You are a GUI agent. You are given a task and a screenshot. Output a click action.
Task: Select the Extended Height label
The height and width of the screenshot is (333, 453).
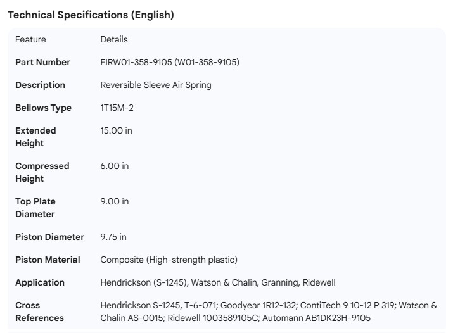point(35,137)
